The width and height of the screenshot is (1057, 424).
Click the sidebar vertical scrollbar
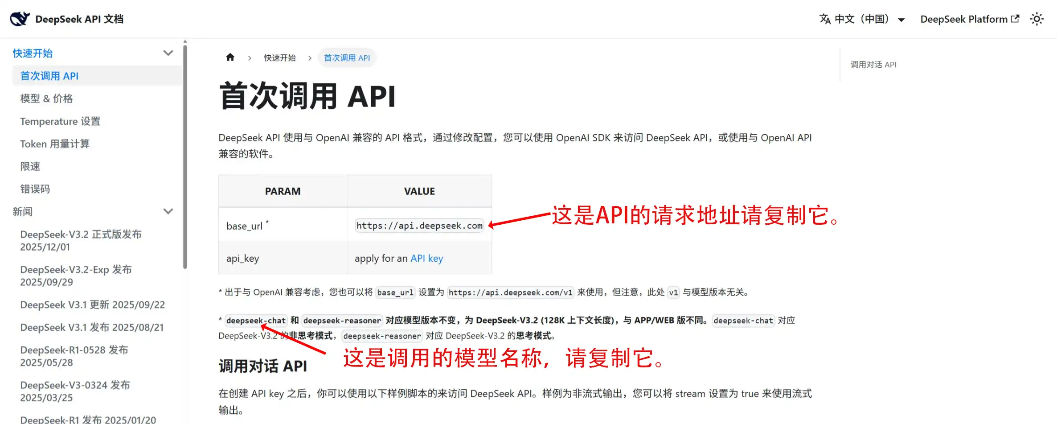click(x=185, y=156)
